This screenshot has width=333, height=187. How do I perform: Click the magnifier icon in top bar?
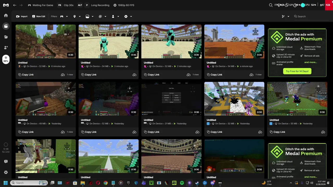[271, 5]
